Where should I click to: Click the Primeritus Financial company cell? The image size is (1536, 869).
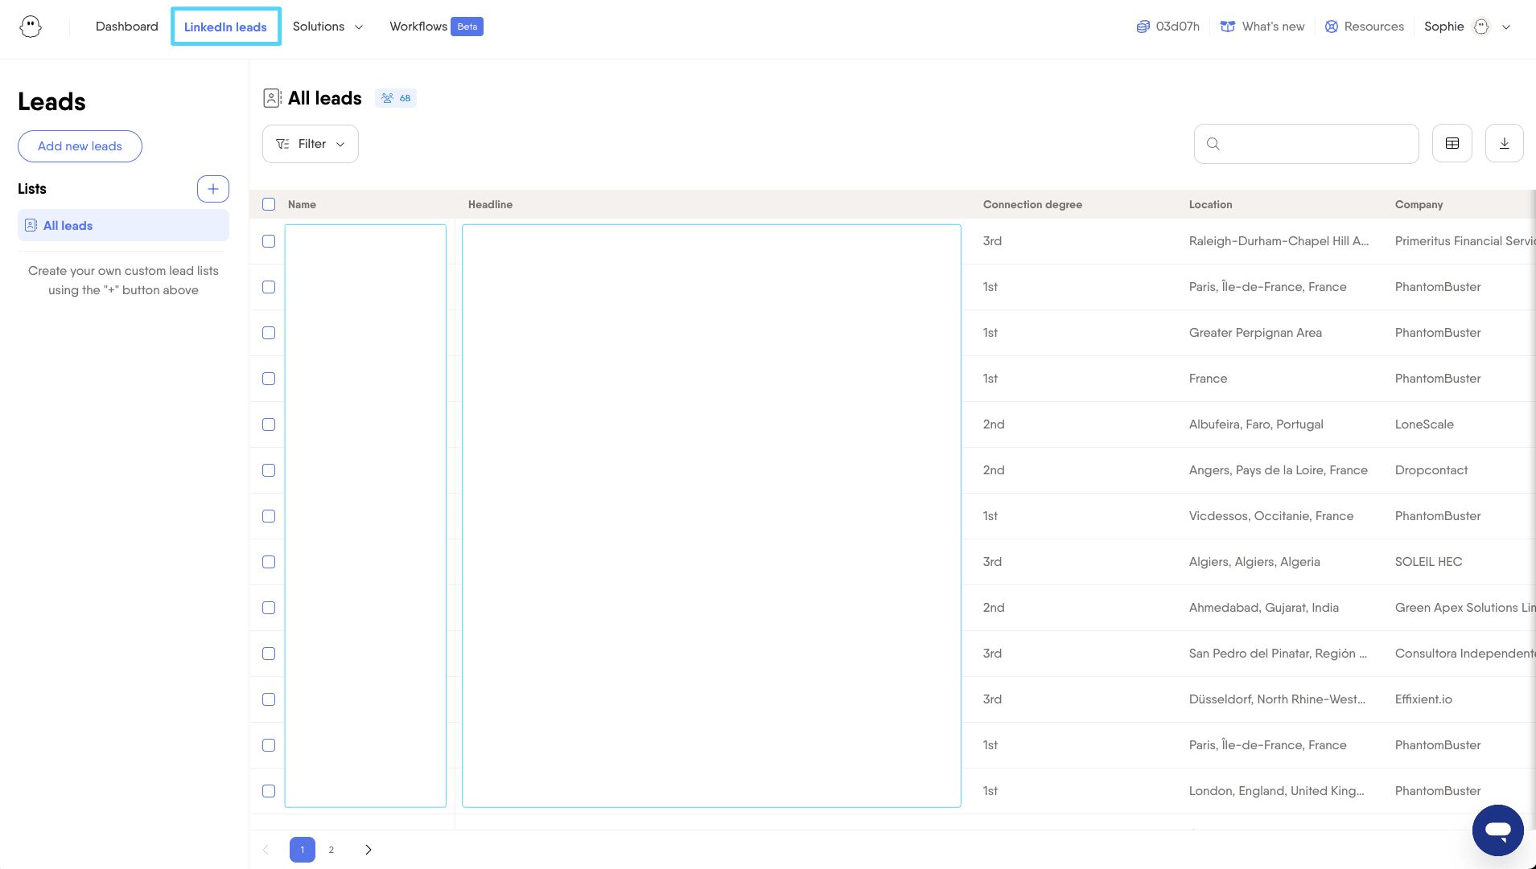[x=1464, y=241]
